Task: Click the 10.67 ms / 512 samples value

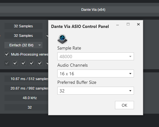Action: pyautogui.click(x=26, y=79)
